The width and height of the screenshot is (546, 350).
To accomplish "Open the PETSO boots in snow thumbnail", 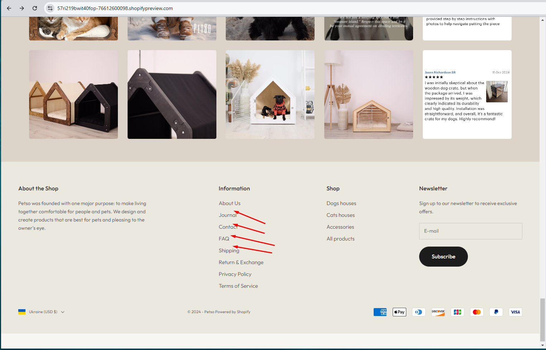I will click(x=172, y=28).
